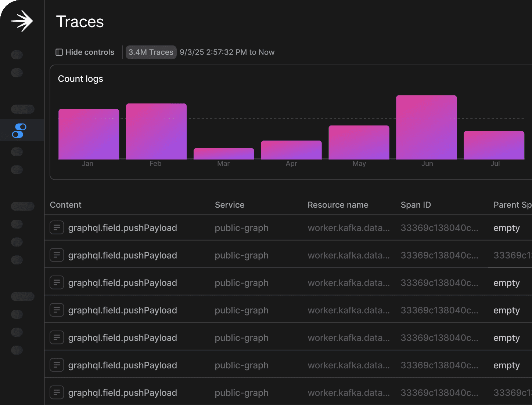Click the arrow logo in the sidebar
The image size is (532, 405).
(22, 21)
